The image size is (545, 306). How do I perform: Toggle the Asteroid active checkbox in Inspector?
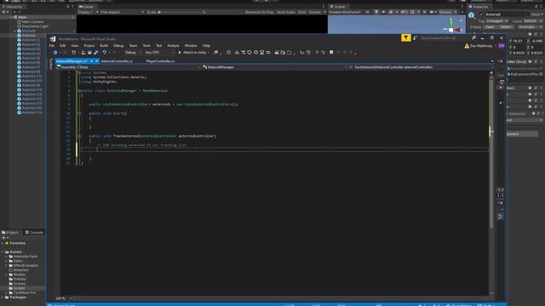pyautogui.click(x=481, y=14)
